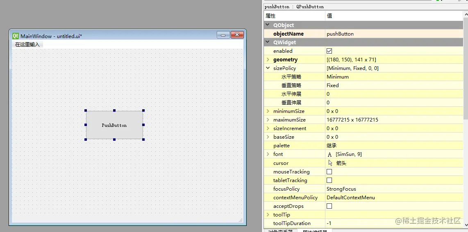The image size is (468, 232).
Task: Click the font letter A icon
Action: [329, 154]
